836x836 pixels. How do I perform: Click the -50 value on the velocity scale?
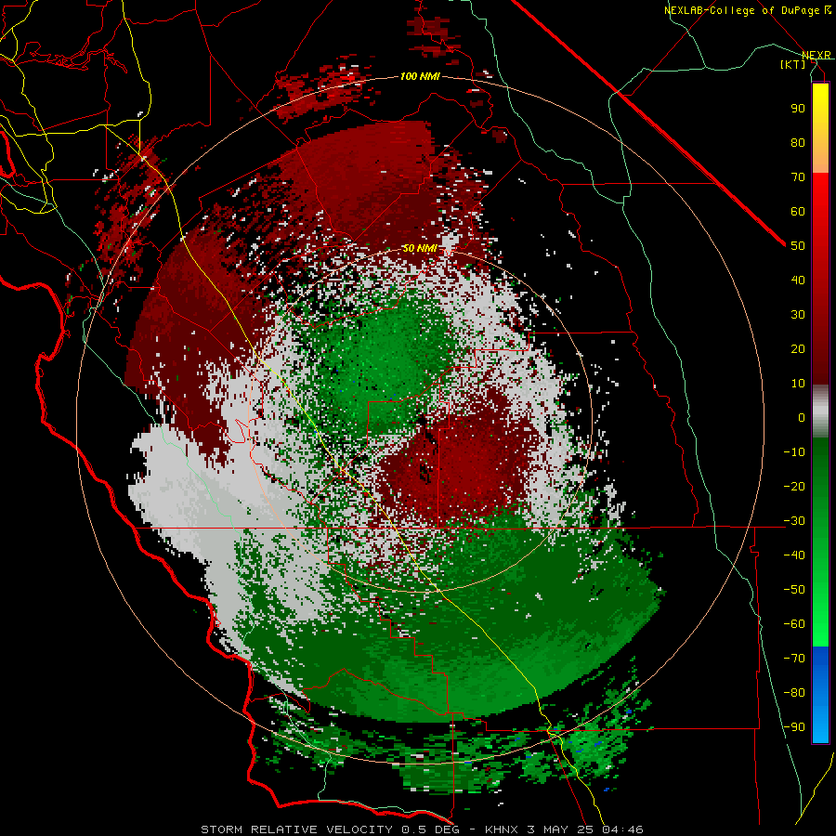(794, 590)
